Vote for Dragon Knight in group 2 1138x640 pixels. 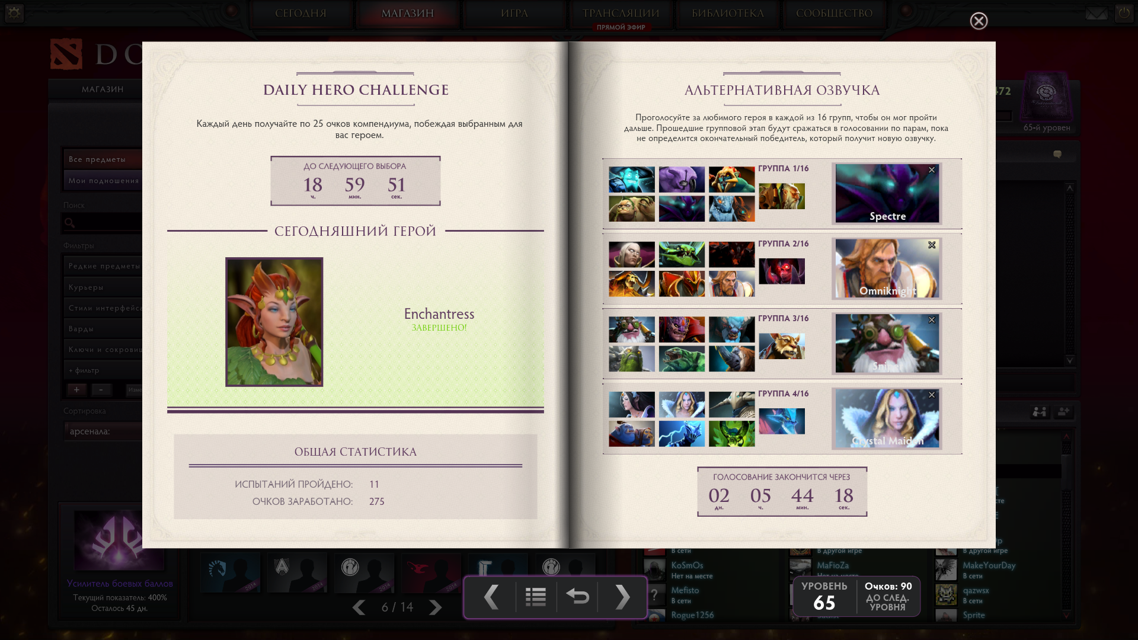point(682,284)
